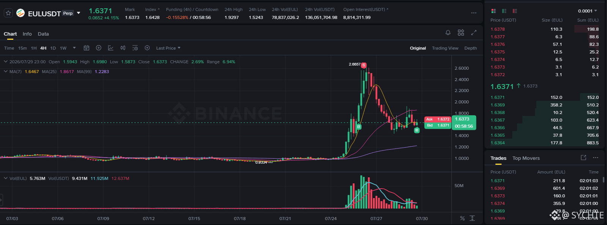The width and height of the screenshot is (607, 225).
Task: Click bid price 1.6367 in order book
Action: point(497,120)
